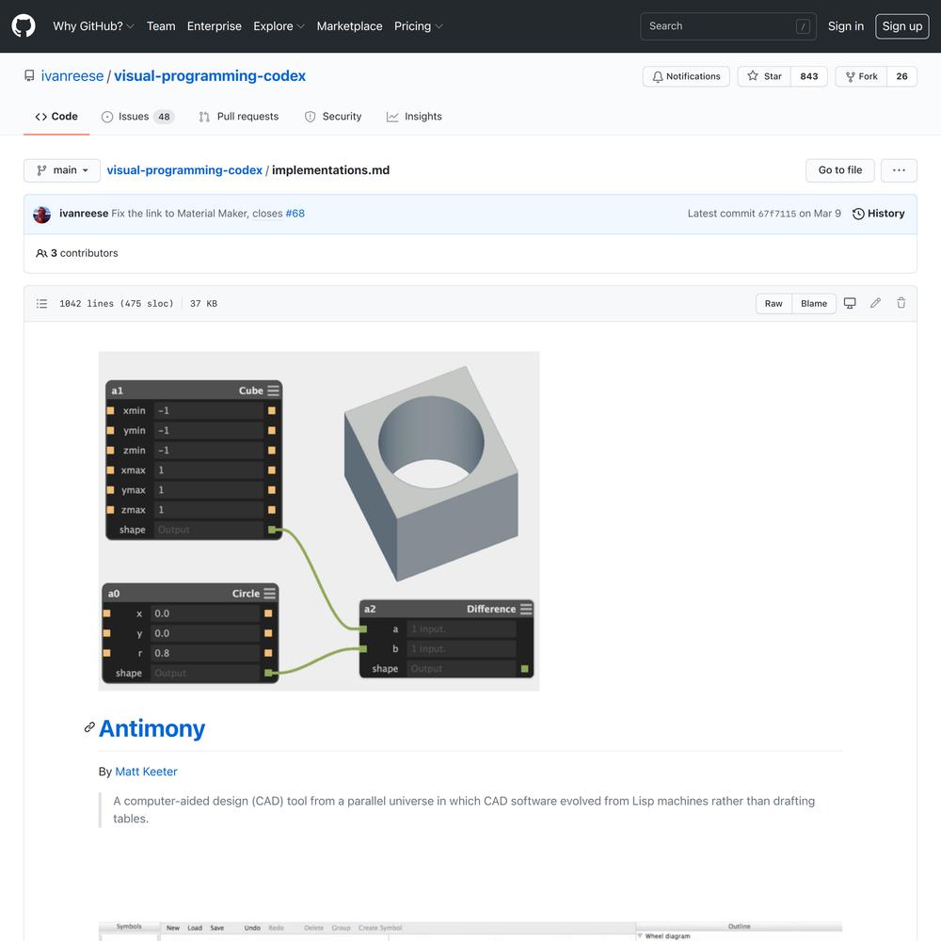941x941 pixels.
Task: Open the Matt Keeter author link
Action: [146, 772]
